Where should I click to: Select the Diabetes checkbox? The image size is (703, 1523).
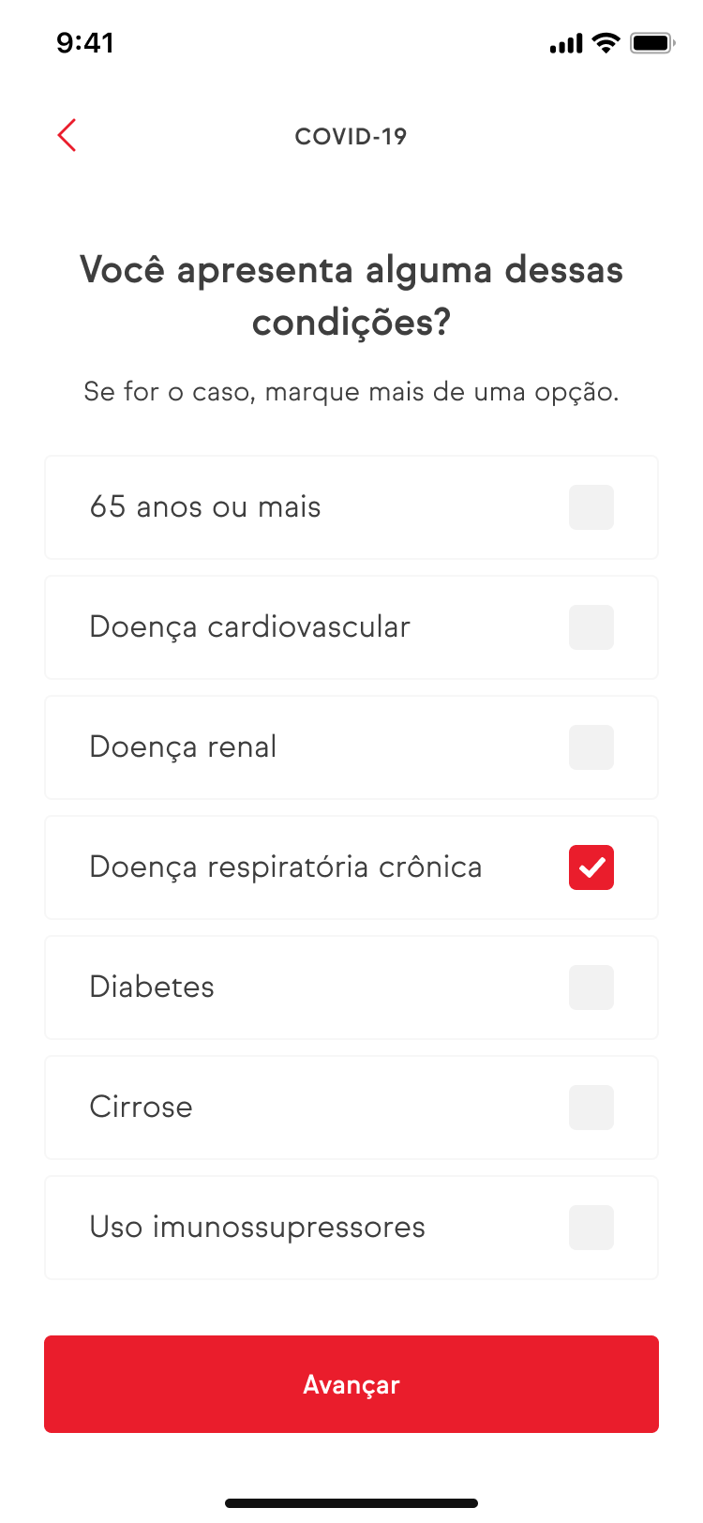pos(591,988)
